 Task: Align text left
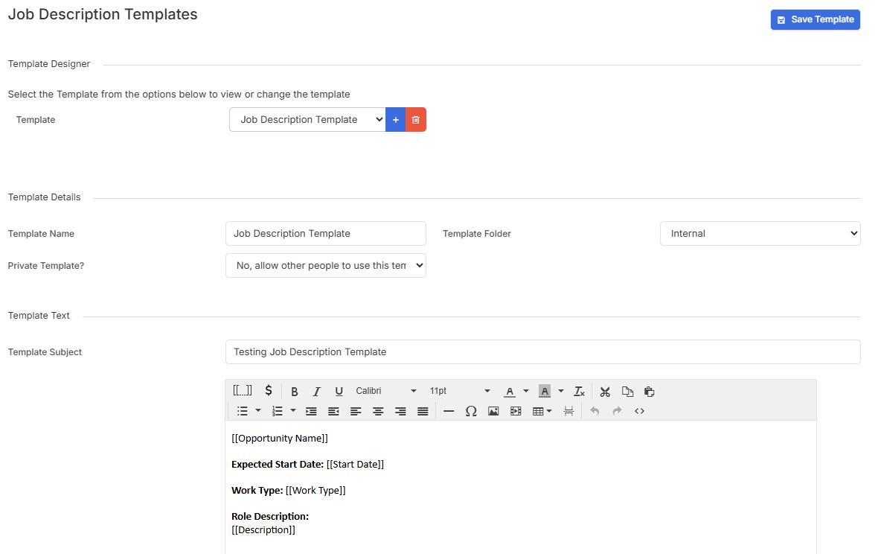click(356, 411)
